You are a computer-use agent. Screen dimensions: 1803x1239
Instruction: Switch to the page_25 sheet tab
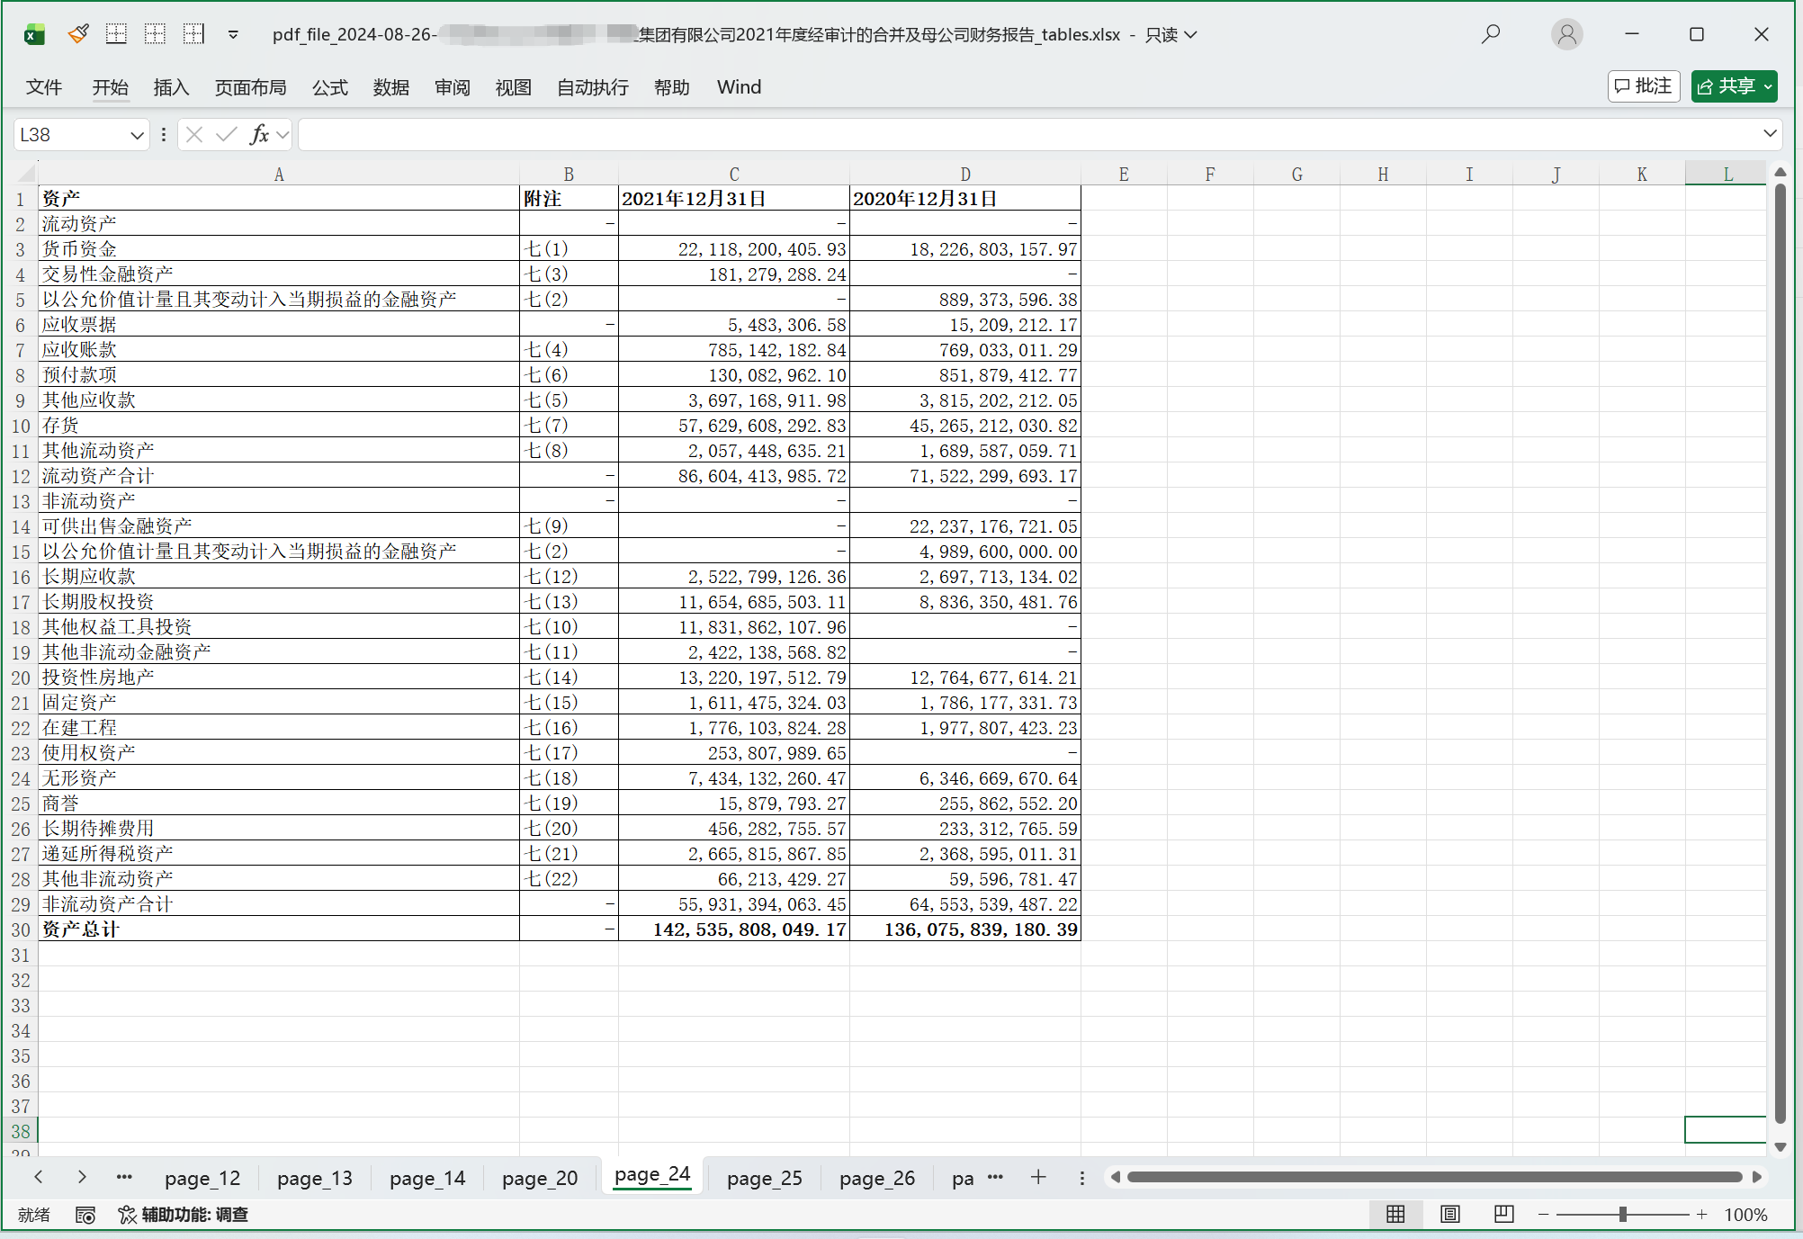tap(764, 1178)
